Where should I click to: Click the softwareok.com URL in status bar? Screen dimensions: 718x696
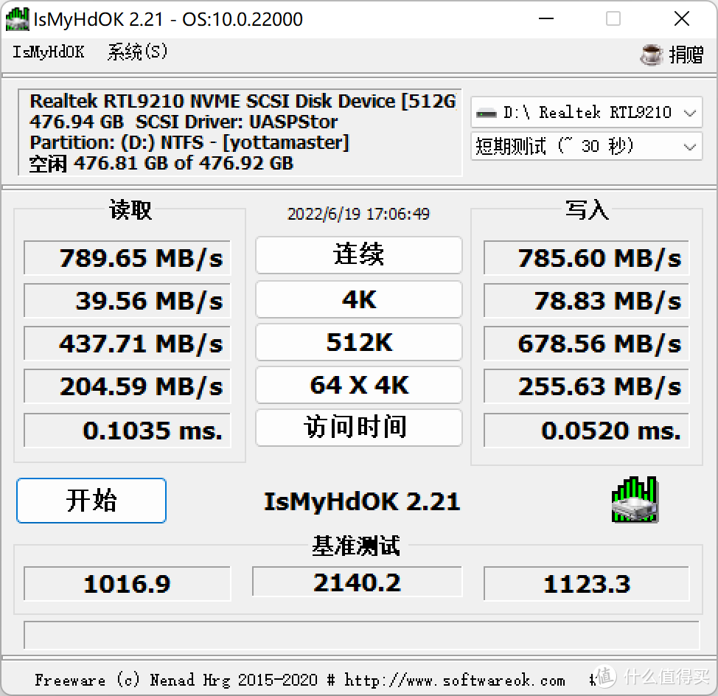455,681
